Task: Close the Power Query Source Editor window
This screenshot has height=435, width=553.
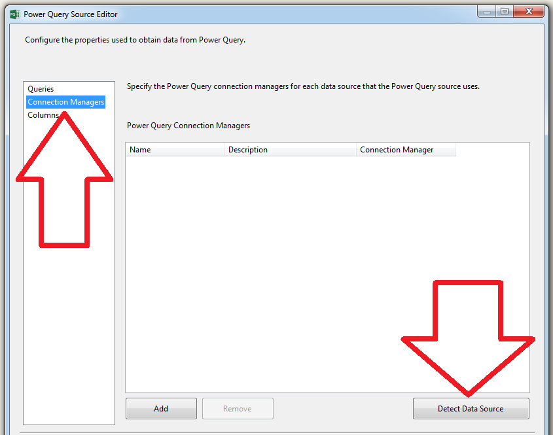Action: click(529, 12)
